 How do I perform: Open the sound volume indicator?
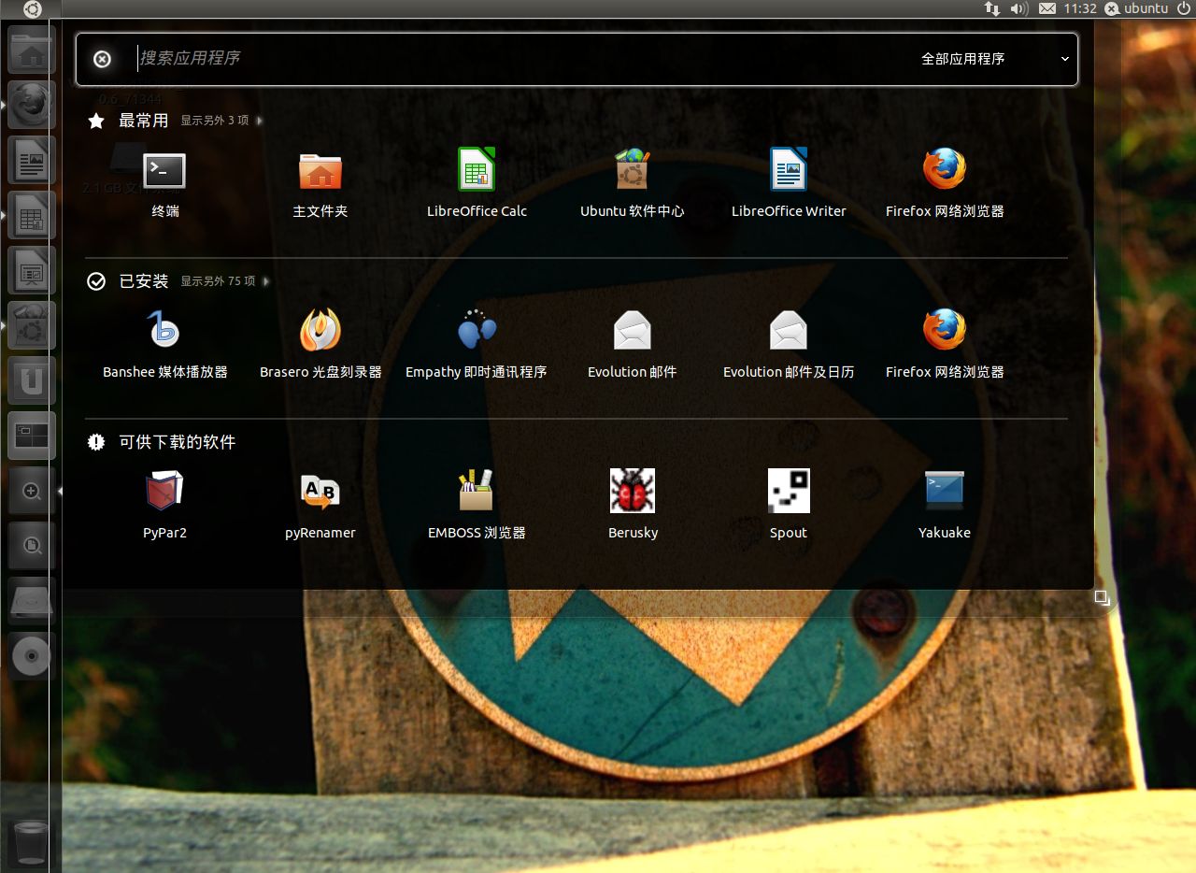1018,8
